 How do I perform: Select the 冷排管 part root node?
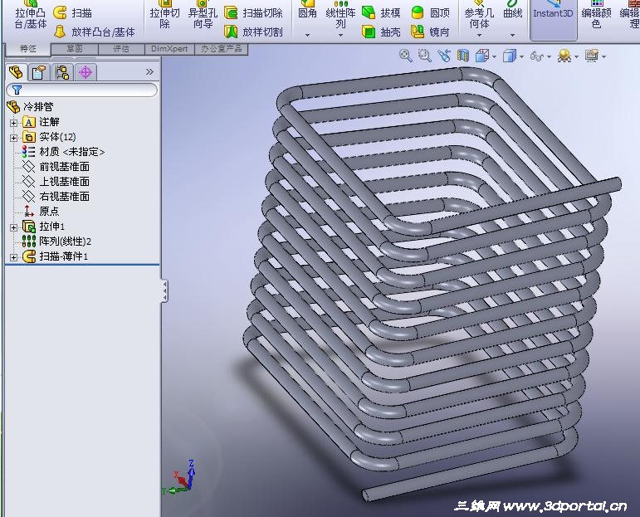pos(30,107)
